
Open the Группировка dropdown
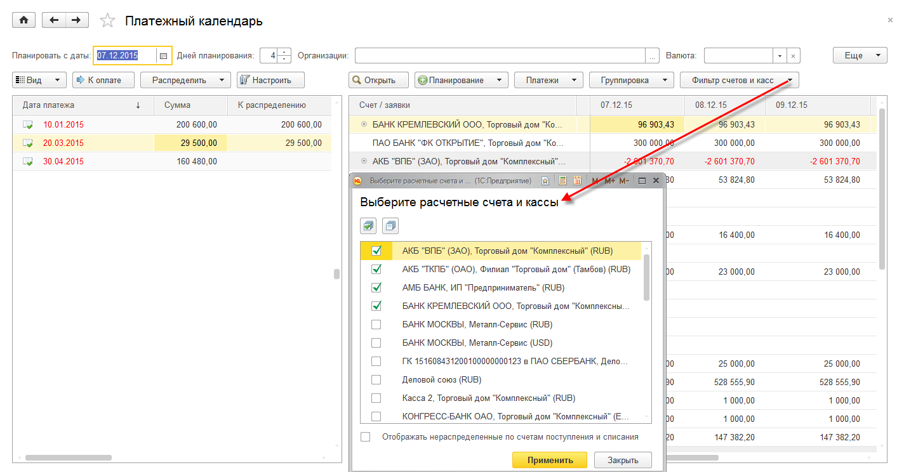(632, 80)
